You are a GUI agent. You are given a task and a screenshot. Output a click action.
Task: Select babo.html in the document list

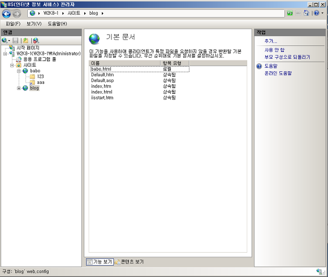pyautogui.click(x=140, y=69)
